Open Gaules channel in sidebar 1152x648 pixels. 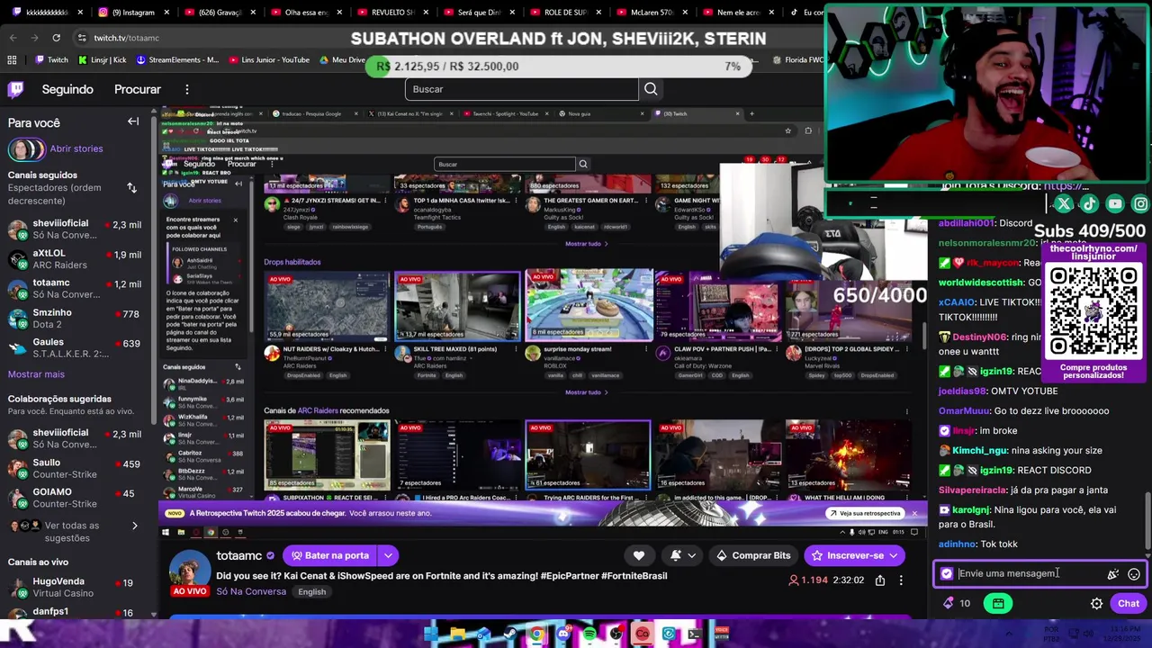coord(76,347)
